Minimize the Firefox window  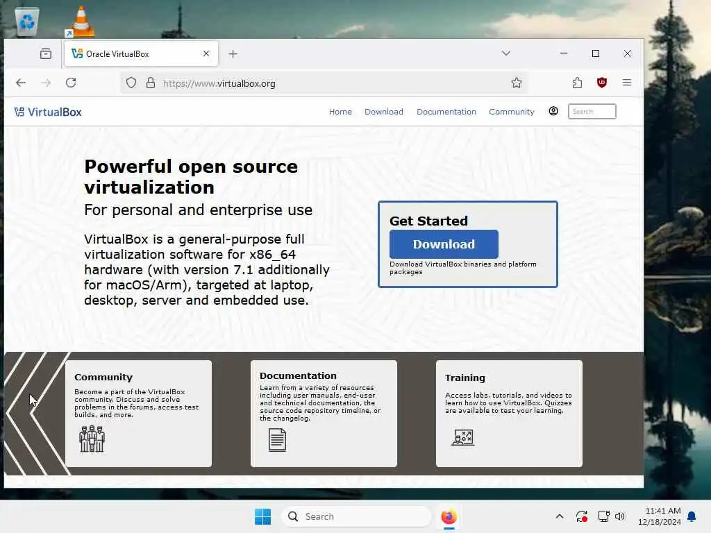click(564, 53)
